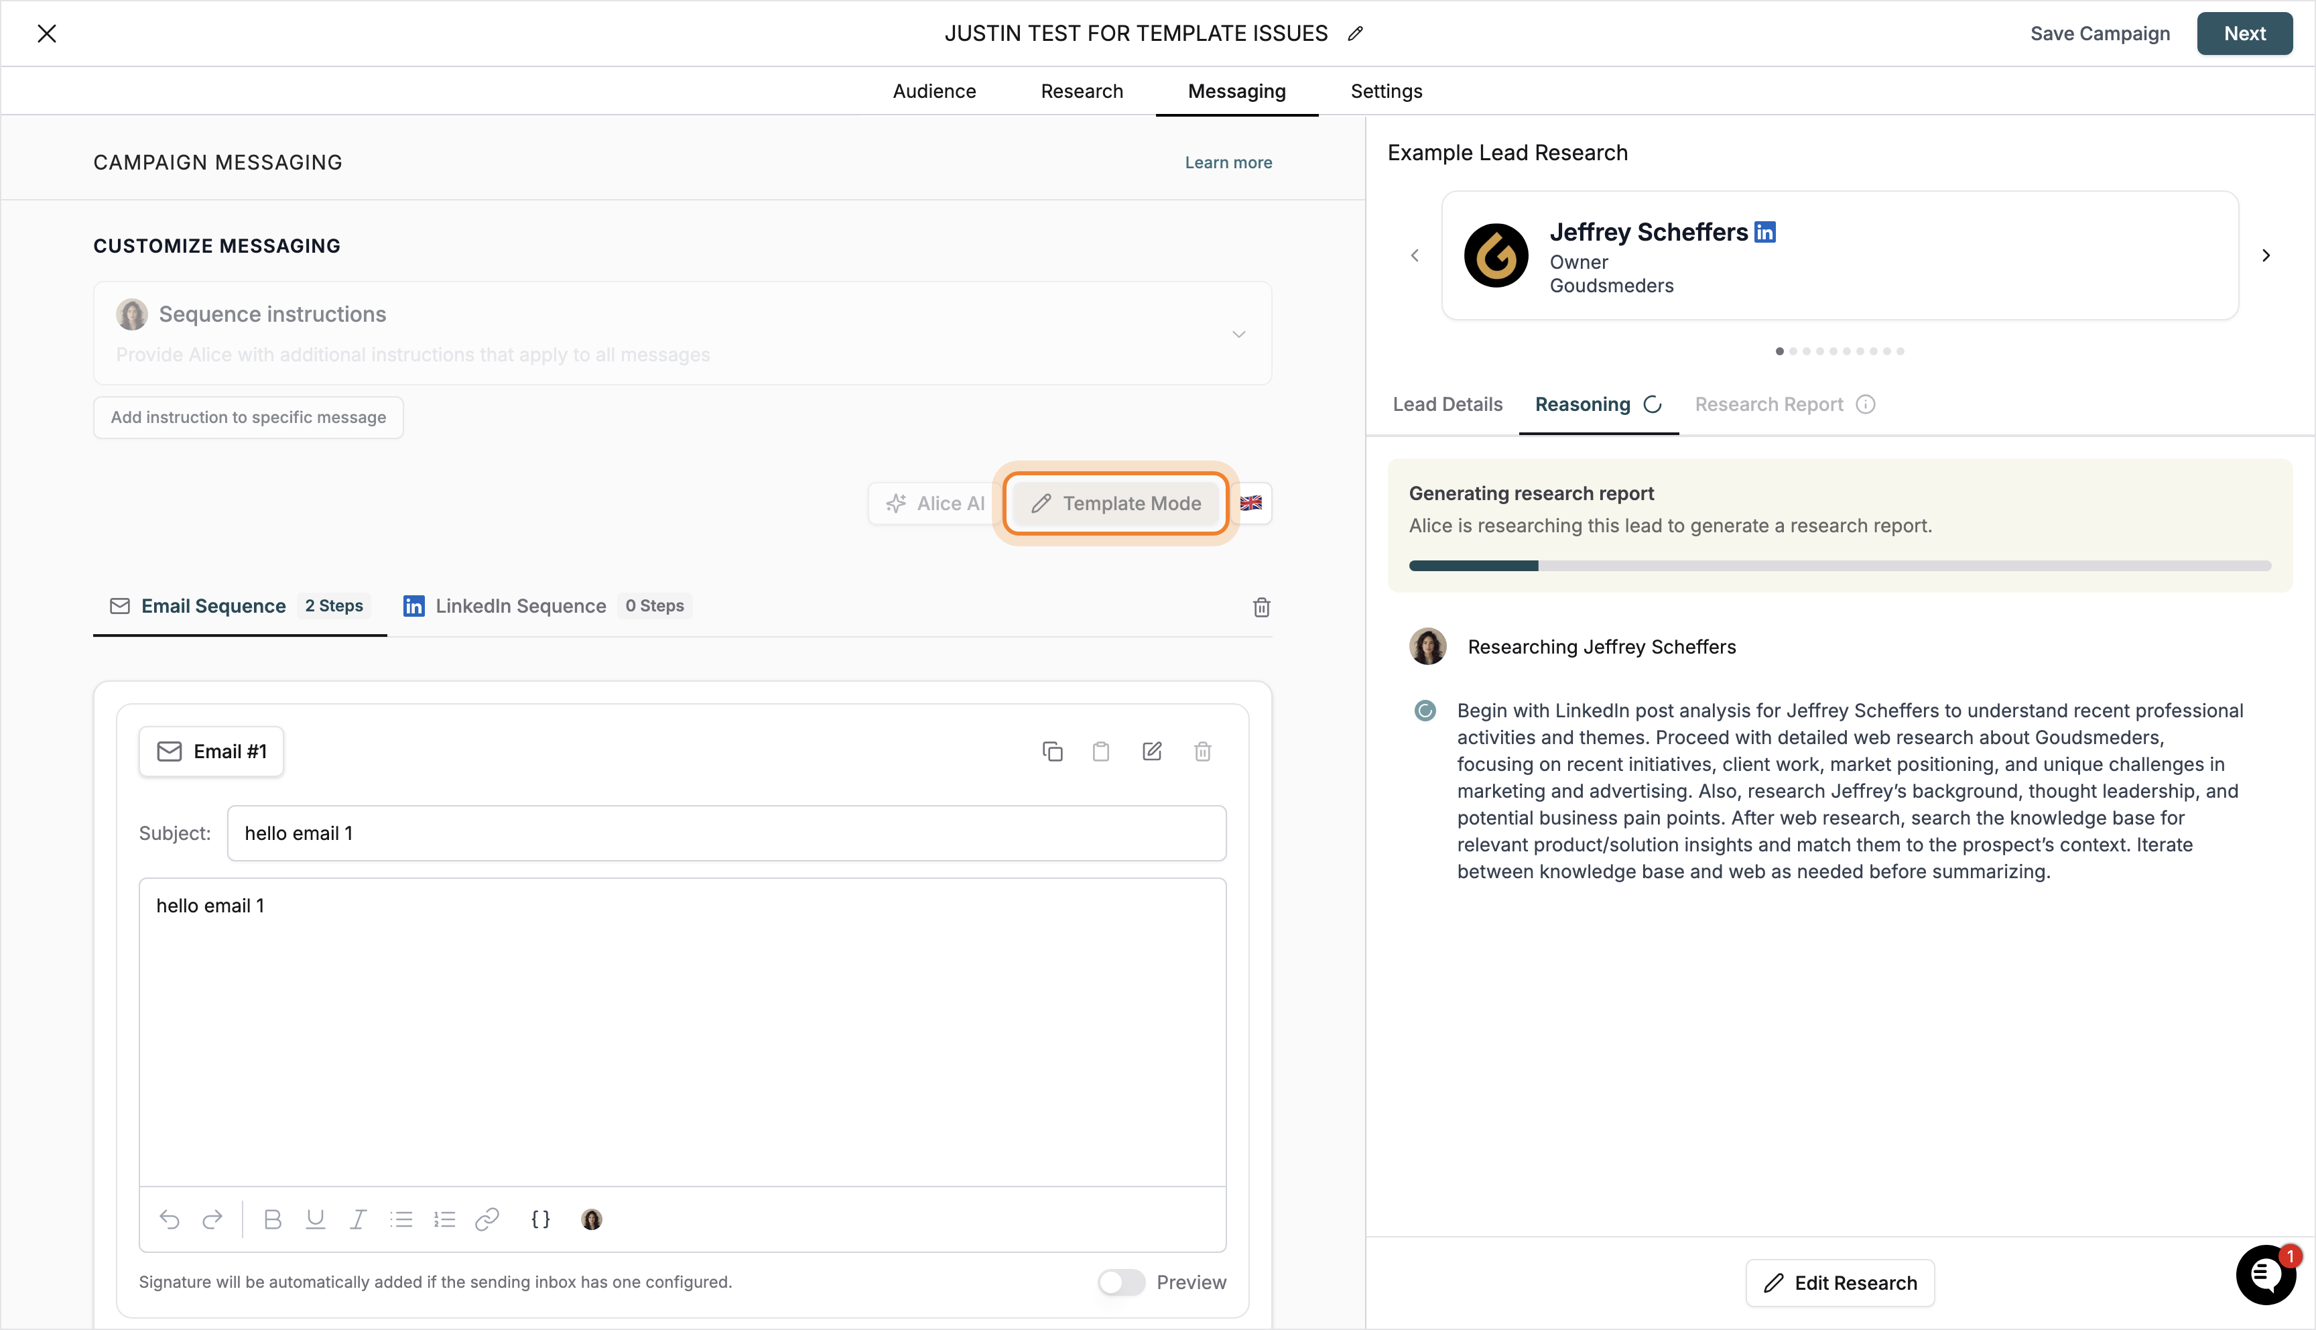Click the Edit Research button
The image size is (2316, 1330).
[x=1840, y=1282]
